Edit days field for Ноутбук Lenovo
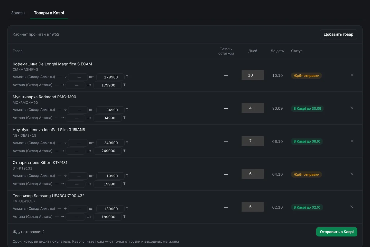The width and height of the screenshot is (370, 247). pos(253,141)
